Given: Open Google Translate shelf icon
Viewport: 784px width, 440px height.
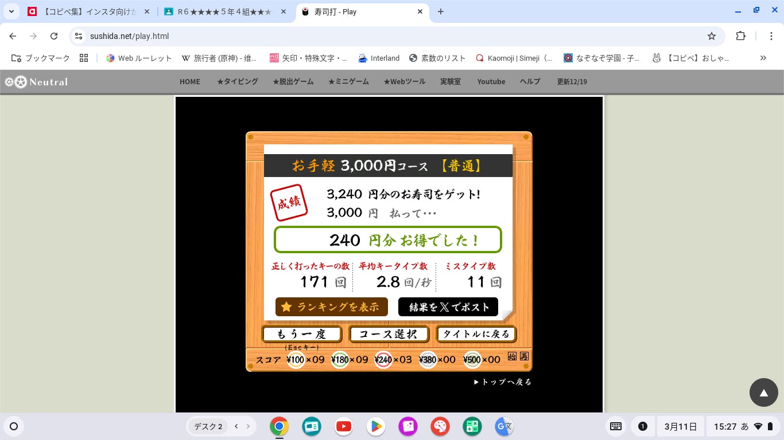Looking at the screenshot, I should coord(504,426).
